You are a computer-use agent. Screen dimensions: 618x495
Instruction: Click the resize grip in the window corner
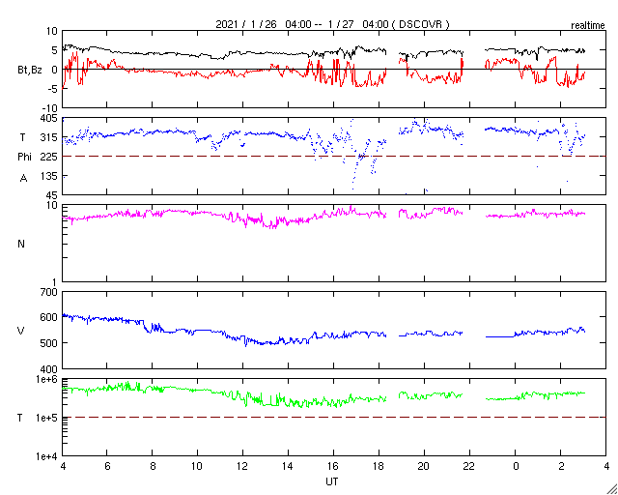[x=611, y=488]
